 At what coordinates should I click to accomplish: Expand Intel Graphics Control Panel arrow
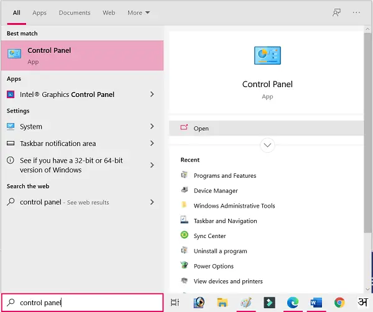coord(152,94)
